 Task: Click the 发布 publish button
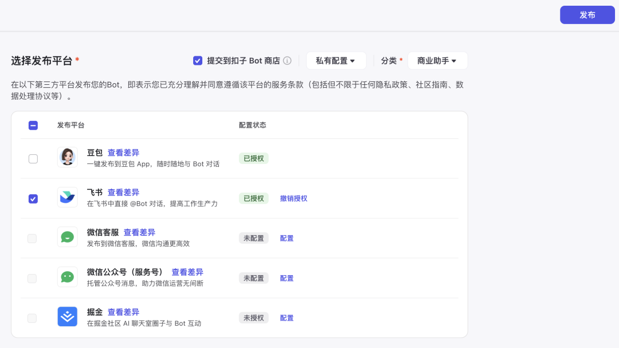tap(587, 15)
